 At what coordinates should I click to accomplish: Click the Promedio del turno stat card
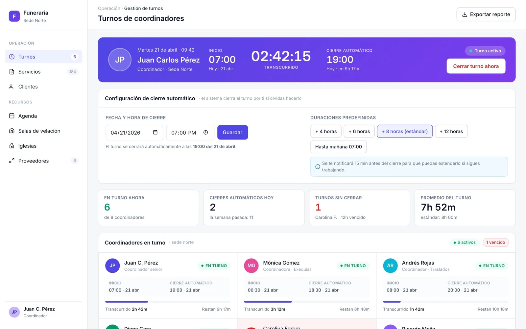tap(465, 208)
